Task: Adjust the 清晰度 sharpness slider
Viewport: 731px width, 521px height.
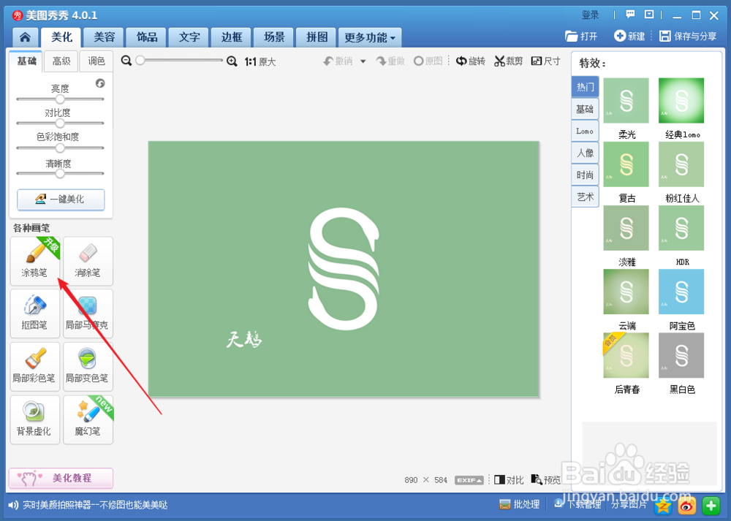Action: 60,173
